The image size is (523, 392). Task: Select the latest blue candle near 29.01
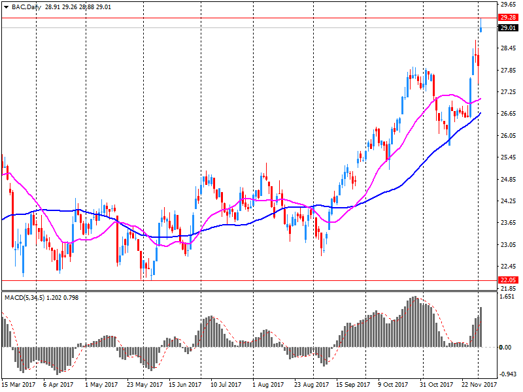(481, 26)
